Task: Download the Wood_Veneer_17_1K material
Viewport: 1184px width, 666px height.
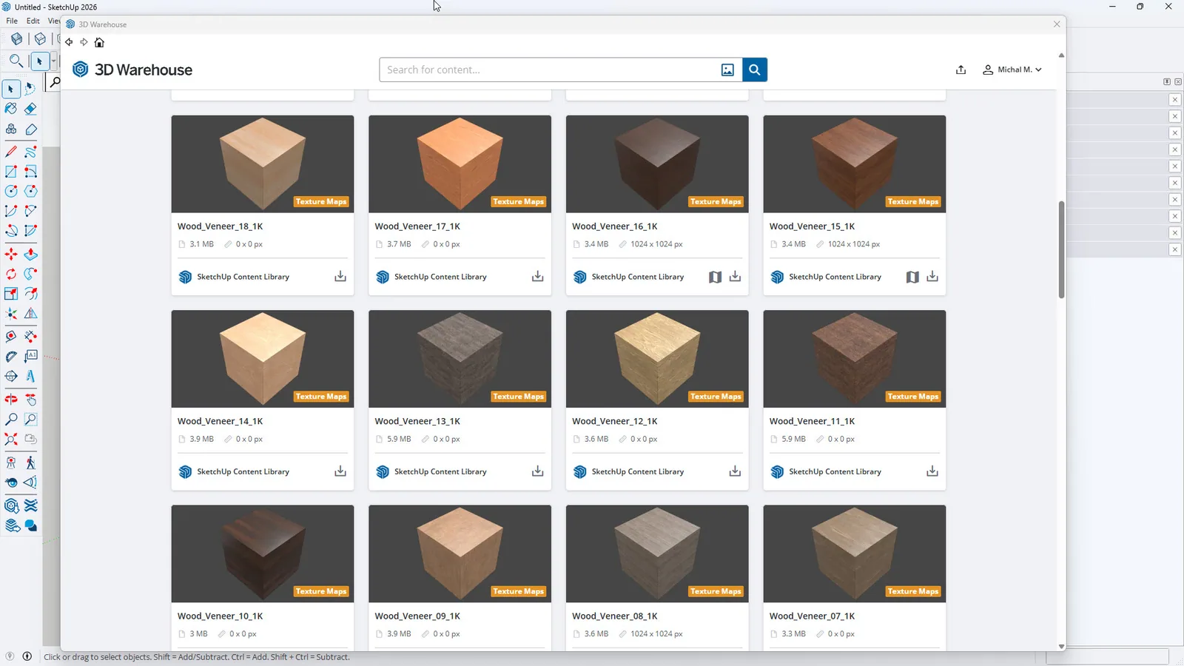Action: 538,277
